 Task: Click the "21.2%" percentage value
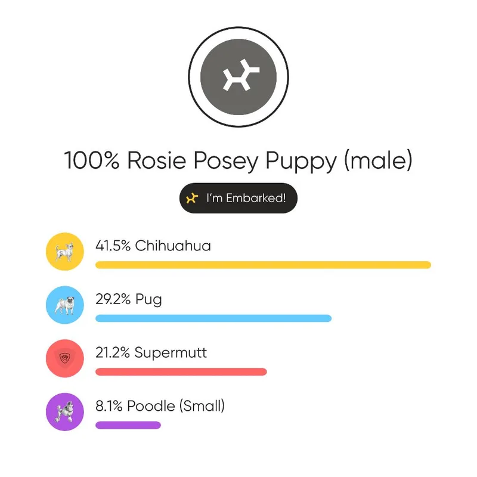113,352
